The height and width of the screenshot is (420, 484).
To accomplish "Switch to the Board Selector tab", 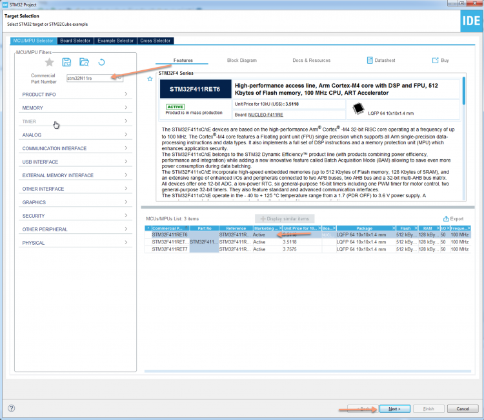I will click(75, 41).
